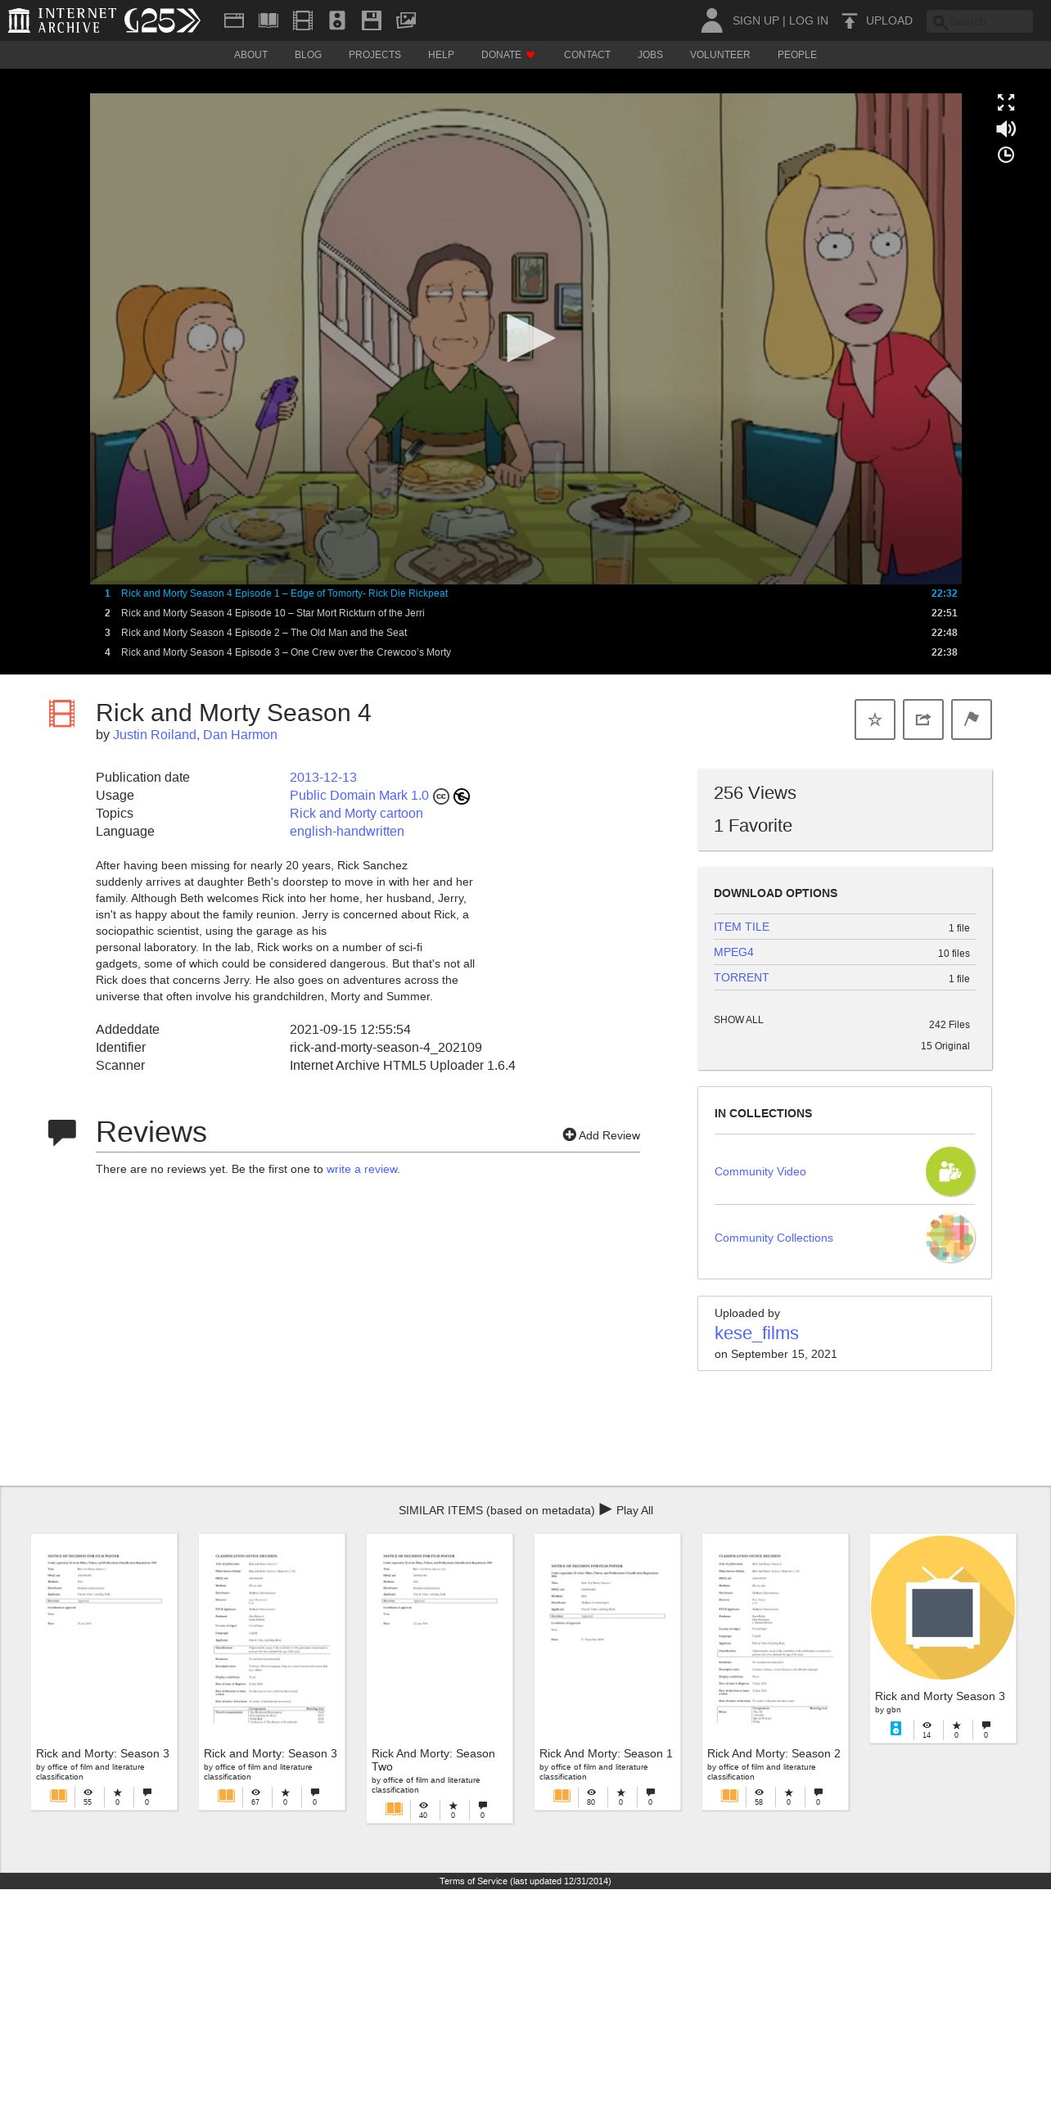Expand MPEG4 download files list
Screen dimensions: 1051x2102
(x=733, y=952)
